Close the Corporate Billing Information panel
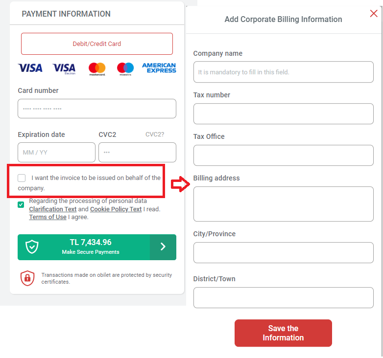The width and height of the screenshot is (383, 358). pos(374,13)
